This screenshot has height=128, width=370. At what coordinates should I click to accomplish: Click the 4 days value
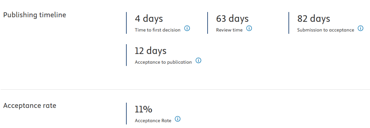[x=149, y=18]
